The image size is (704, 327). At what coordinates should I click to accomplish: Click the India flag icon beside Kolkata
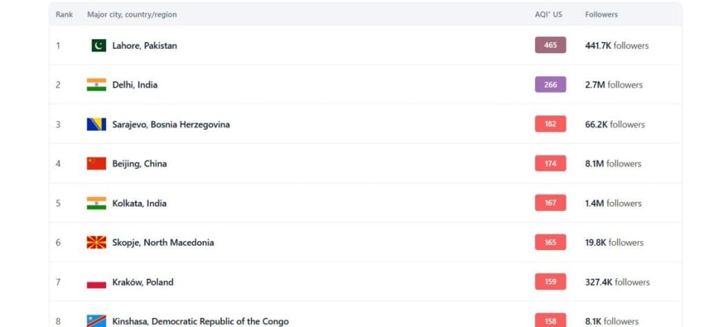(x=96, y=203)
